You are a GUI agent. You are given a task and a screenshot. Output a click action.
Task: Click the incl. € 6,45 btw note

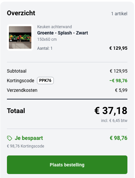114,121
